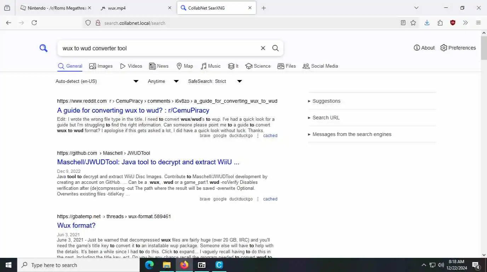Switch to the Science category
The image size is (487, 272).
[x=258, y=66]
